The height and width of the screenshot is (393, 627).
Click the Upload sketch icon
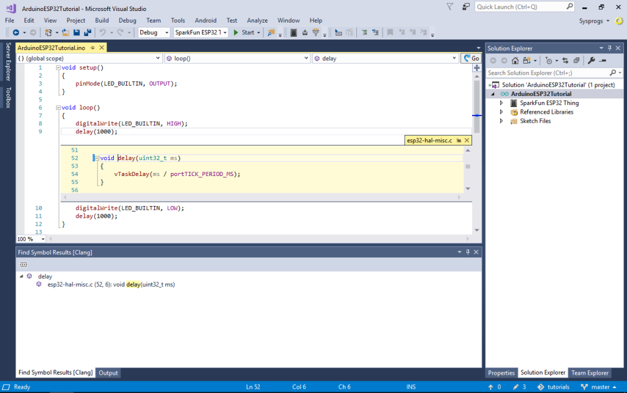click(305, 31)
